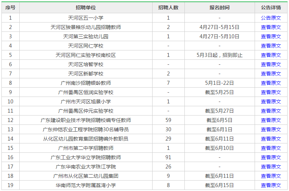Open 查看原文 for 广州市天河区旭景小学
The width and height of the screenshot is (289, 191).
(271, 102)
